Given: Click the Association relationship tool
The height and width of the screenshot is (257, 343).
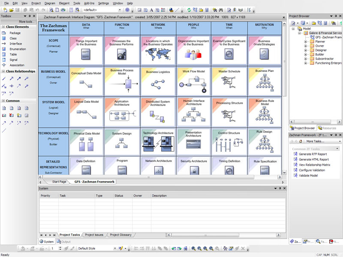Looking at the screenshot, I should (x=17, y=65).
